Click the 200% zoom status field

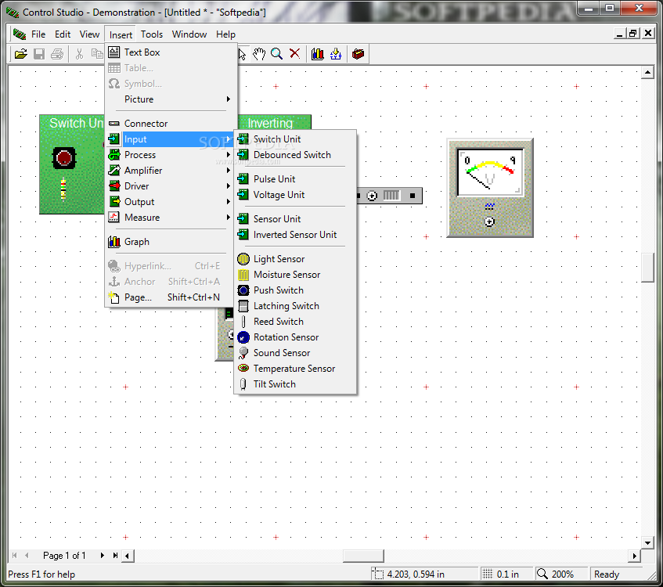coord(561,574)
